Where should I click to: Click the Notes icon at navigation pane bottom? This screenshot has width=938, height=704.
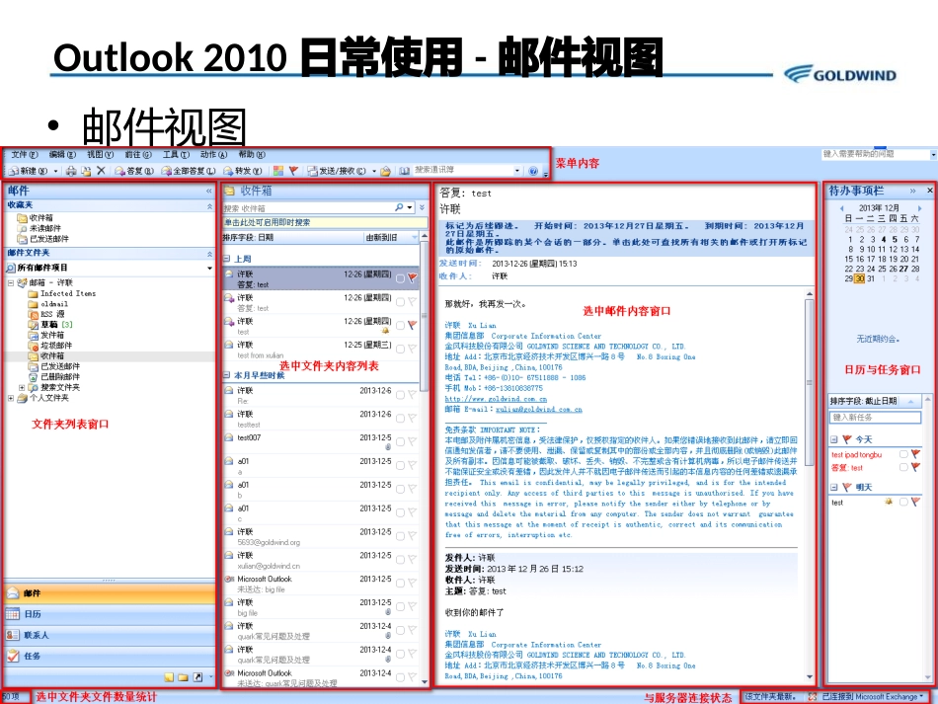169,677
